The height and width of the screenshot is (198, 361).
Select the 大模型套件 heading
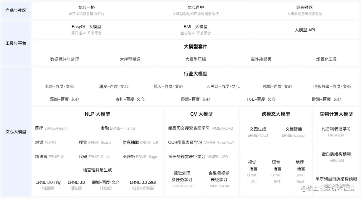(x=196, y=47)
